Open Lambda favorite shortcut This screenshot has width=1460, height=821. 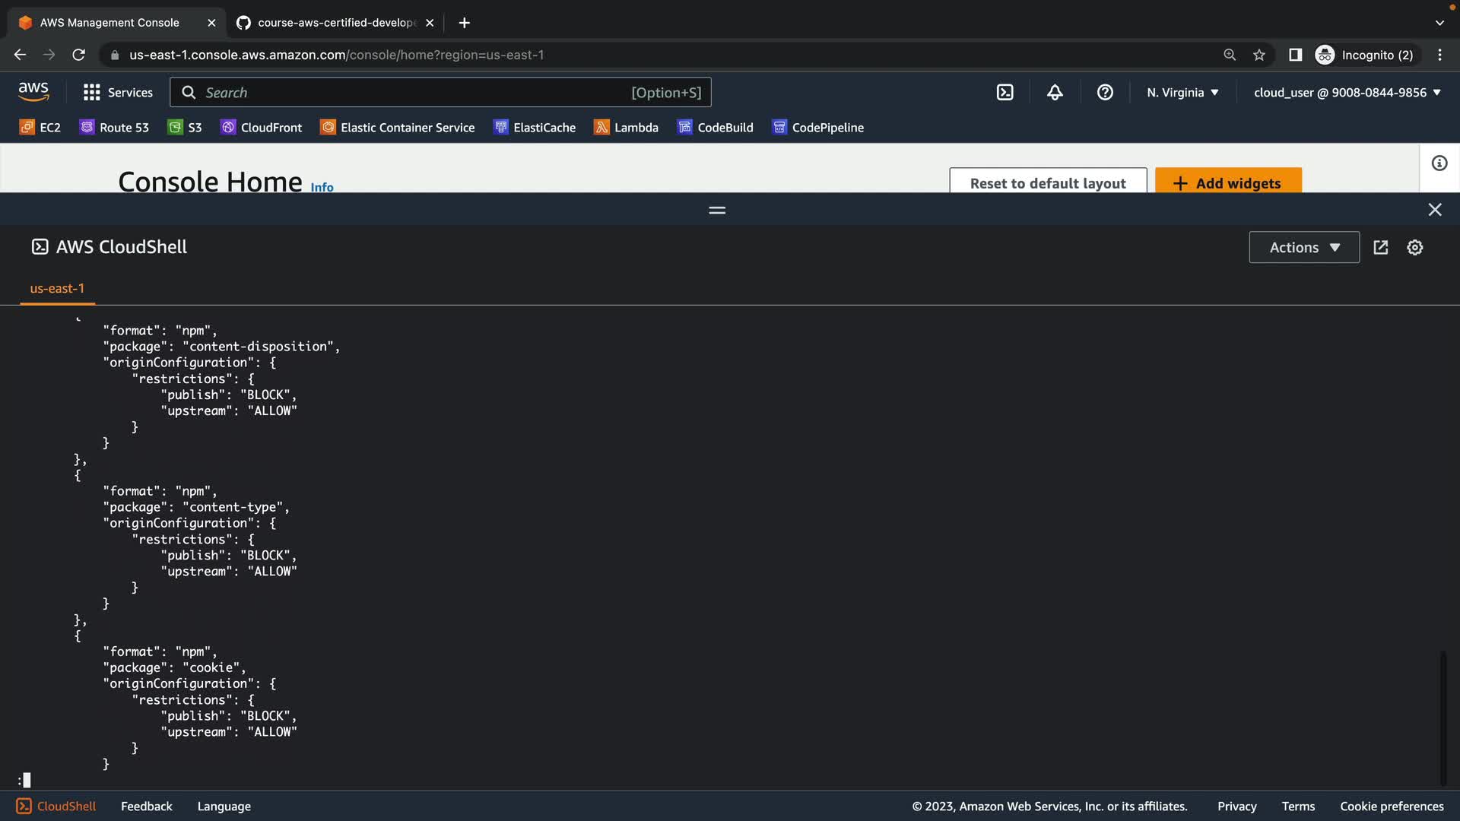626,128
